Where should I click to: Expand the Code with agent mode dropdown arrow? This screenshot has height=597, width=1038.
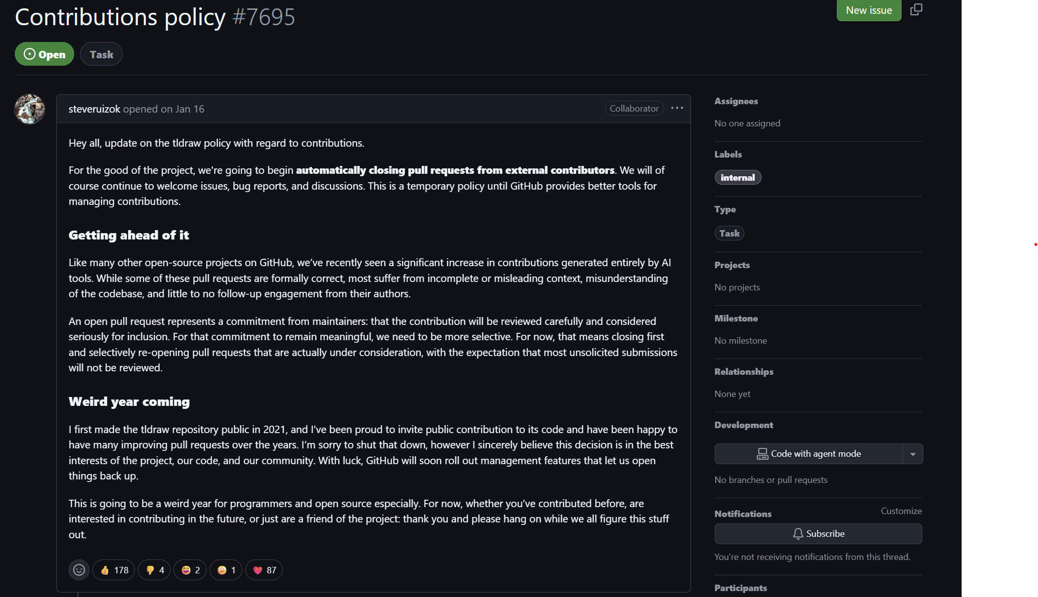(x=913, y=454)
